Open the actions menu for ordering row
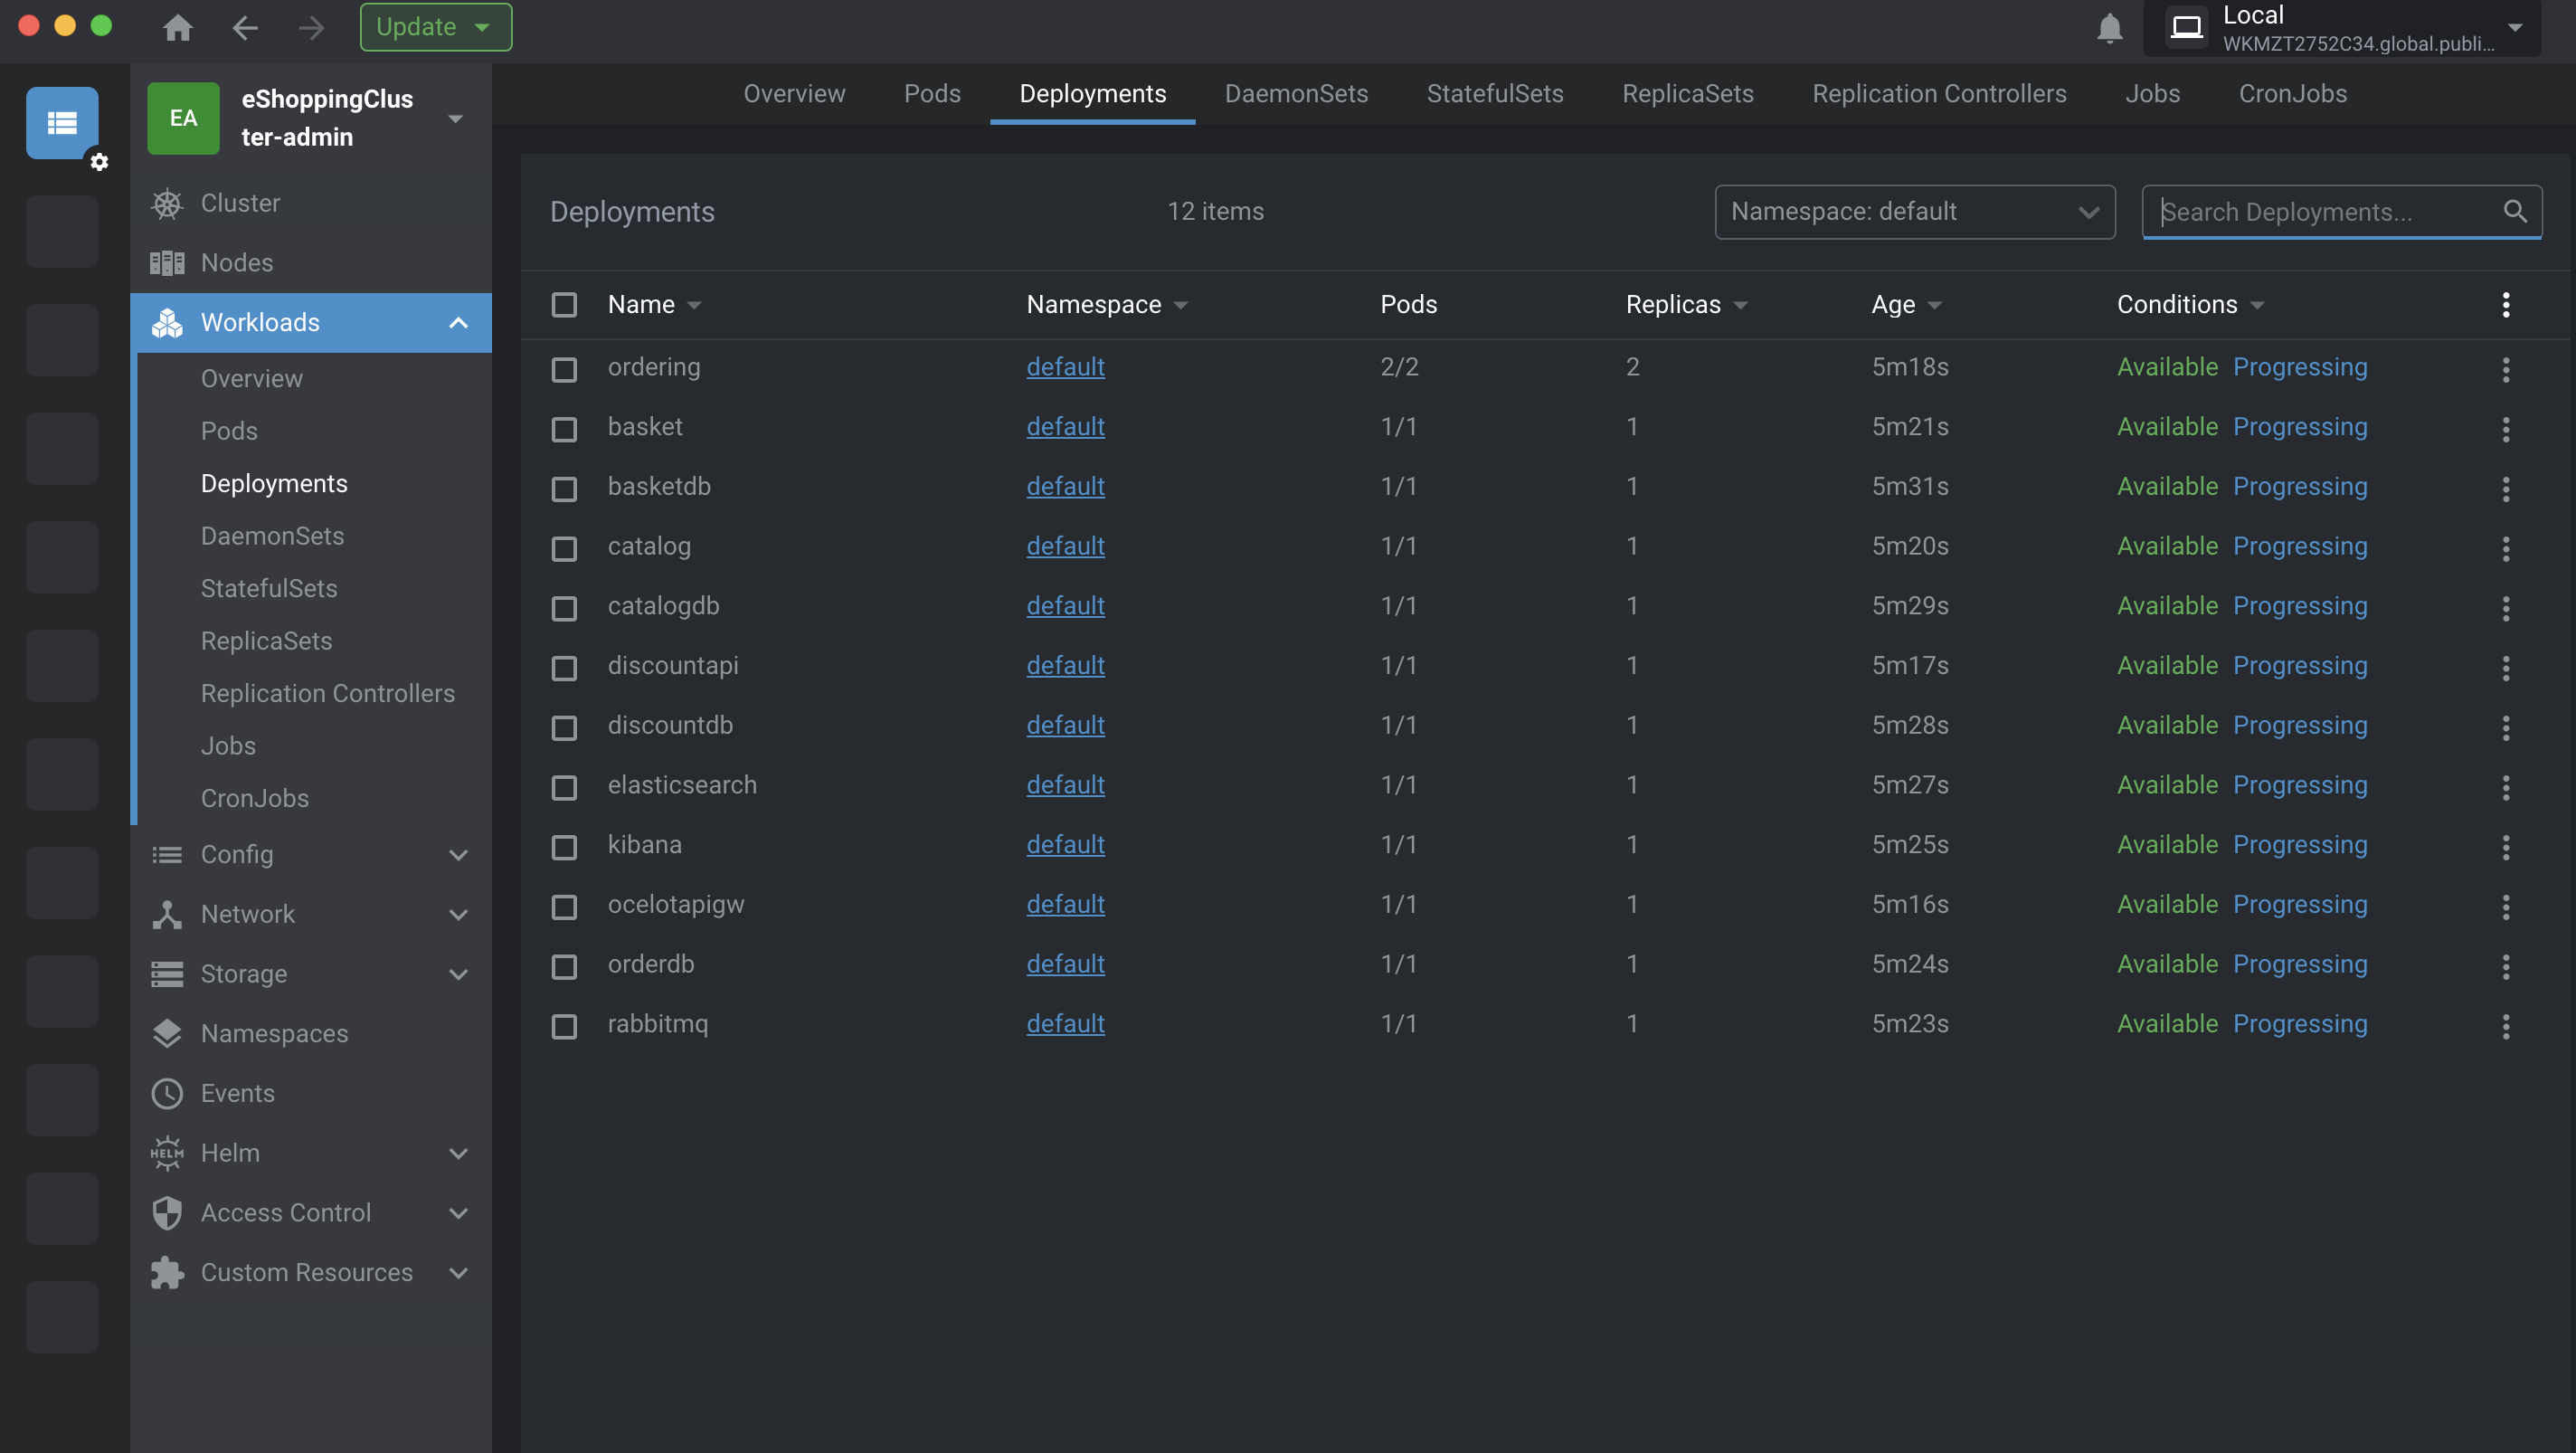This screenshot has width=2576, height=1453. click(2505, 369)
